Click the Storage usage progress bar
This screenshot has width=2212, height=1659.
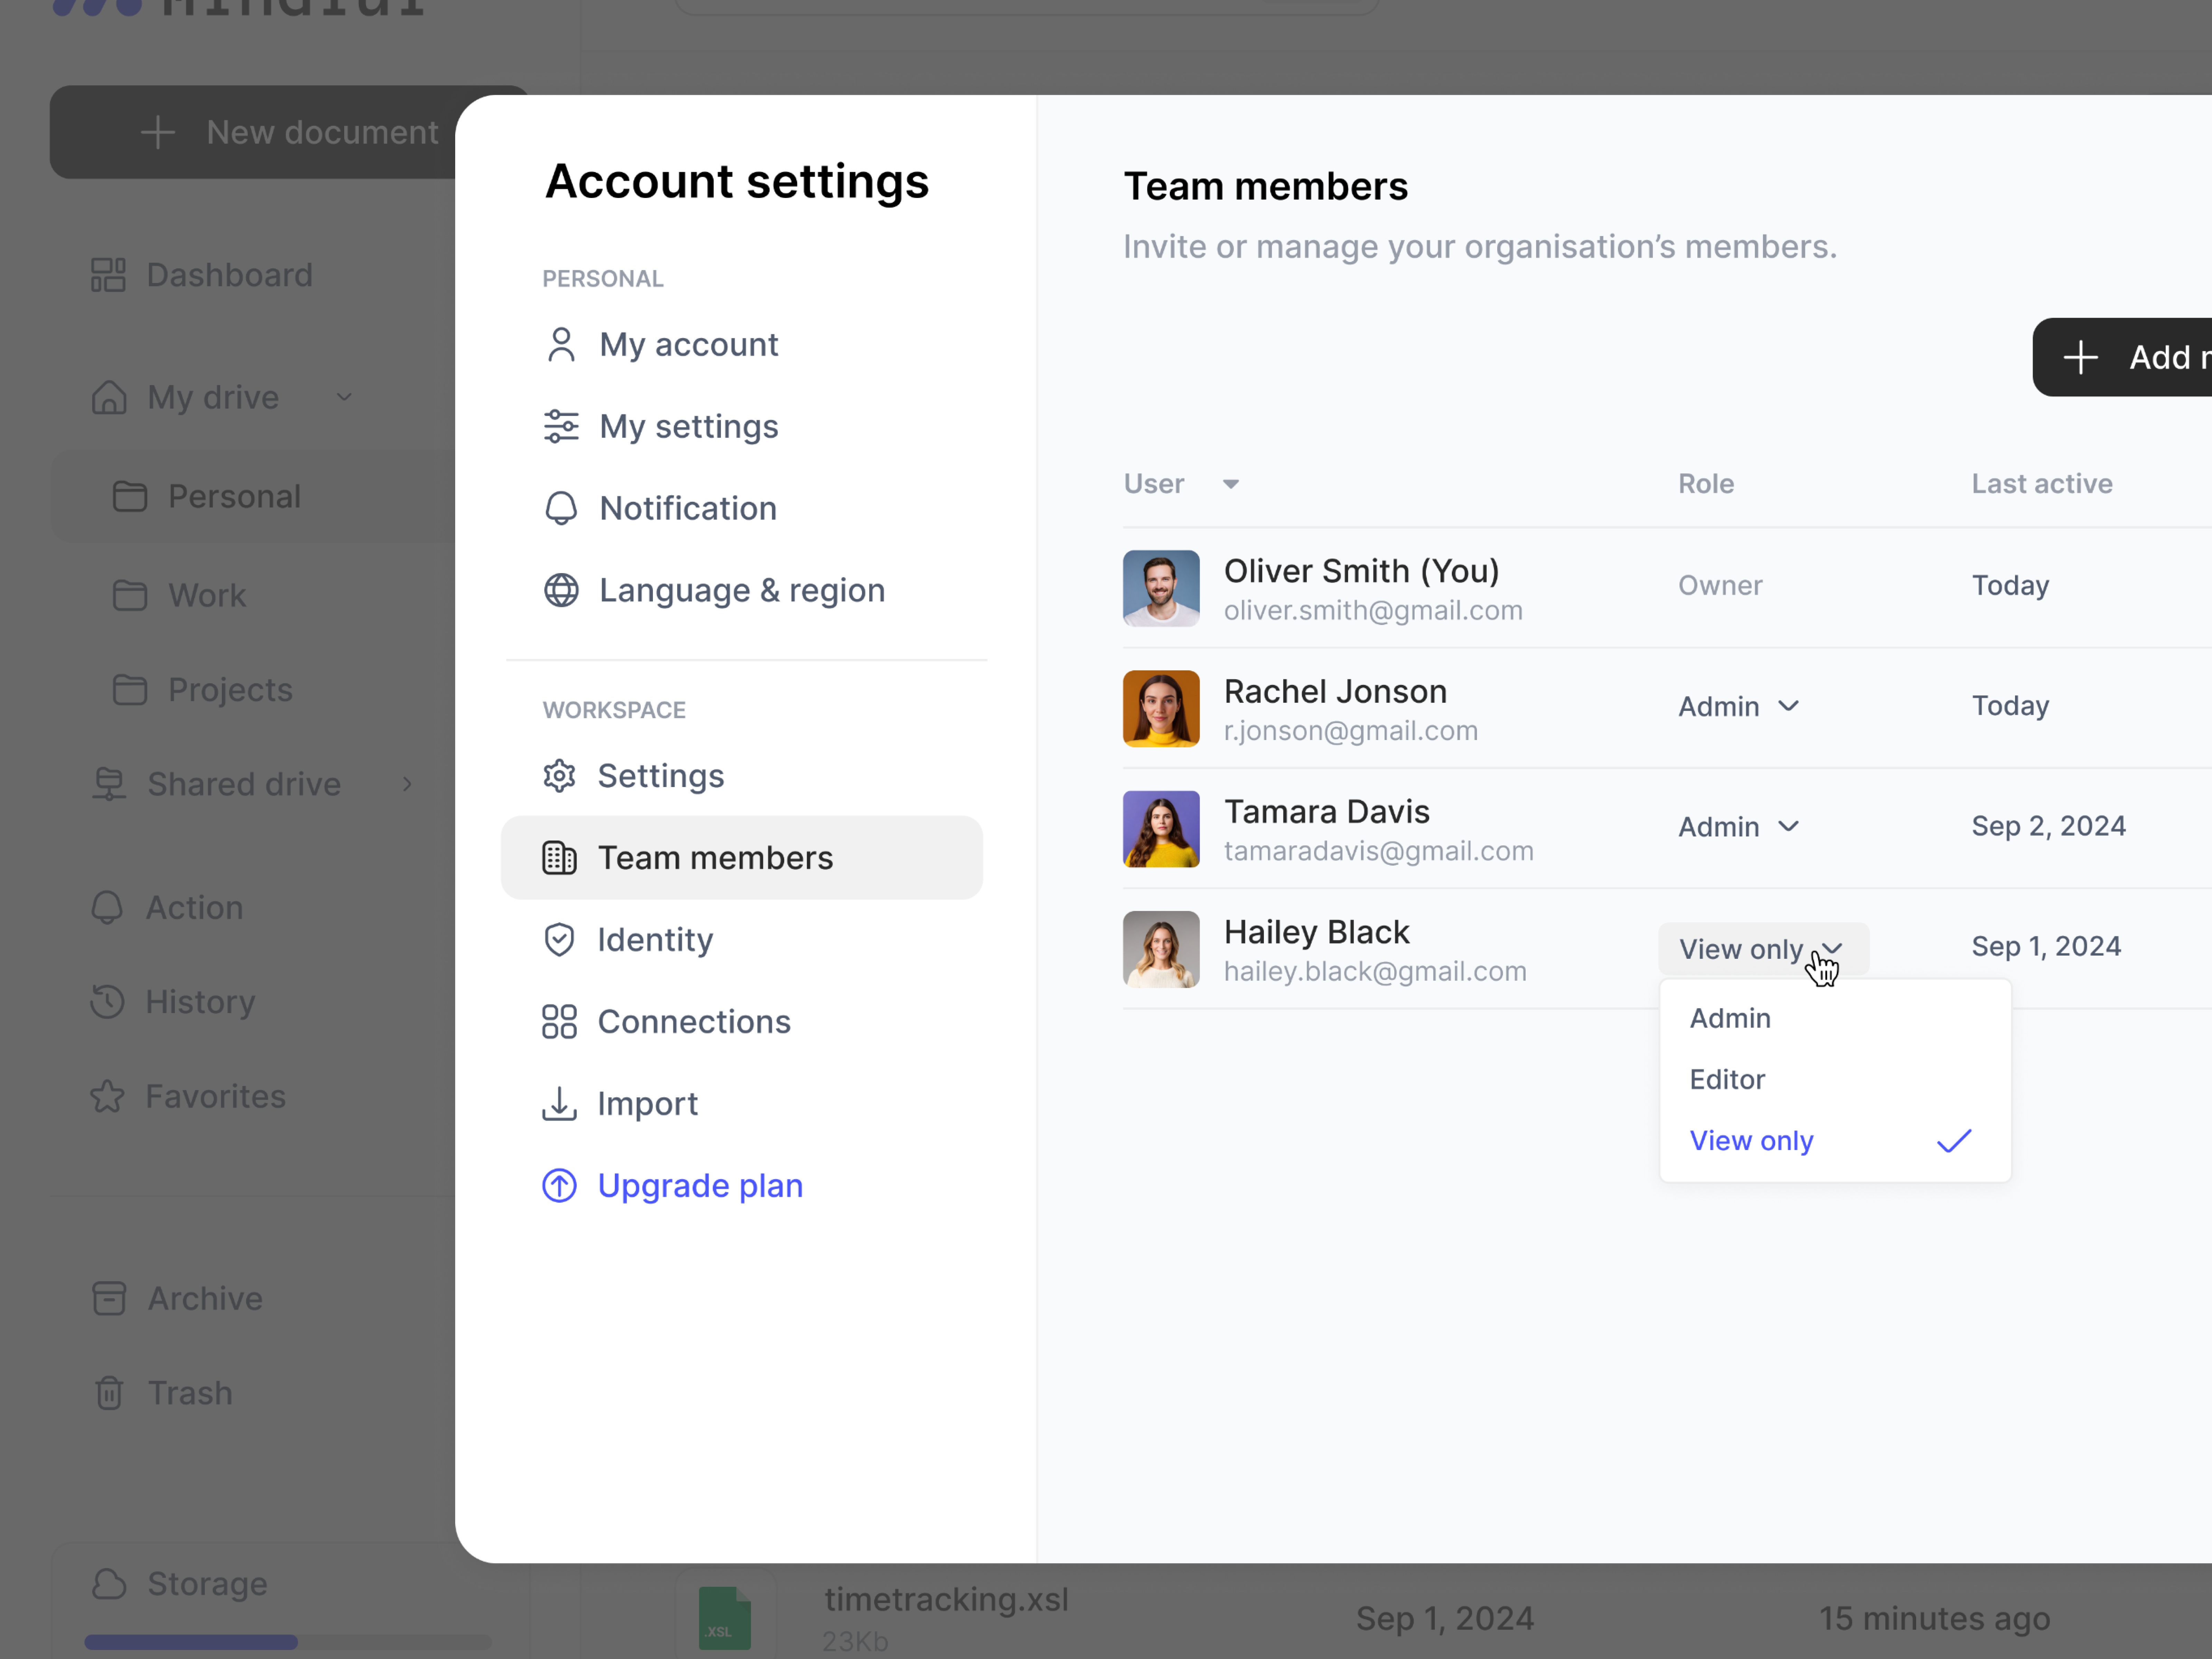pos(288,1642)
